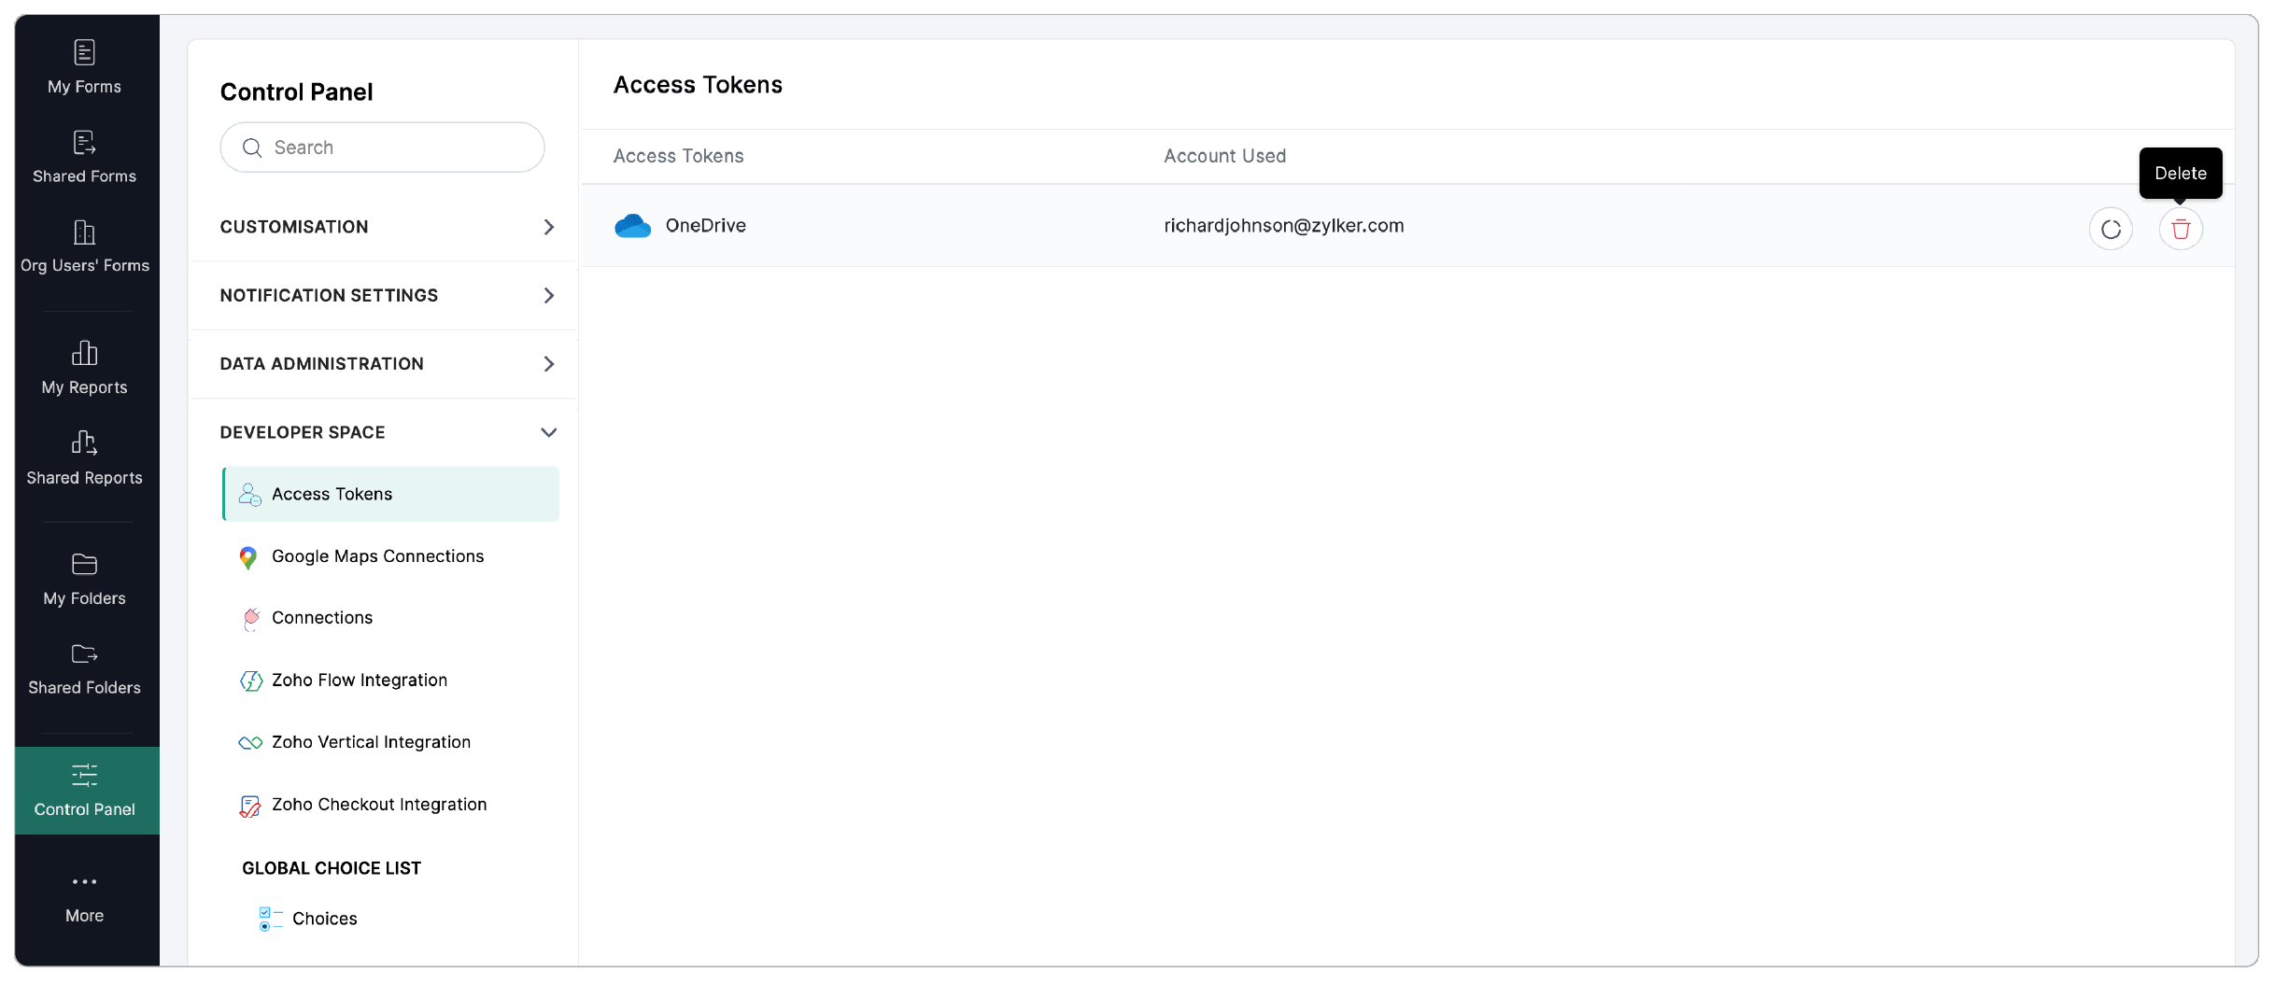Delete the OneDrive access token

point(2180,230)
